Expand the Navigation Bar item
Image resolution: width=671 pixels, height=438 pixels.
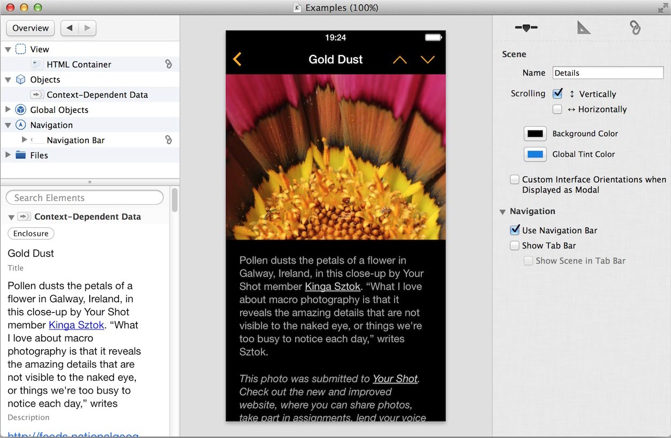coord(24,140)
